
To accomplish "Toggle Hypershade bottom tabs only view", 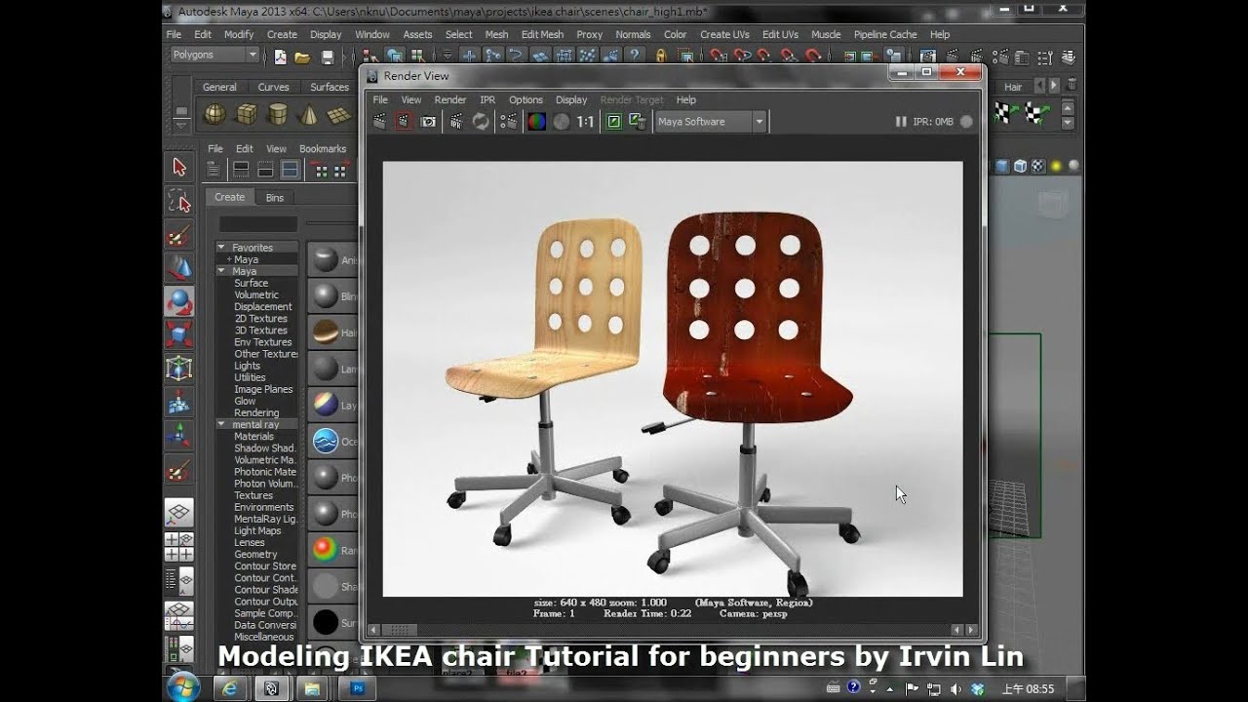I will click(x=265, y=170).
